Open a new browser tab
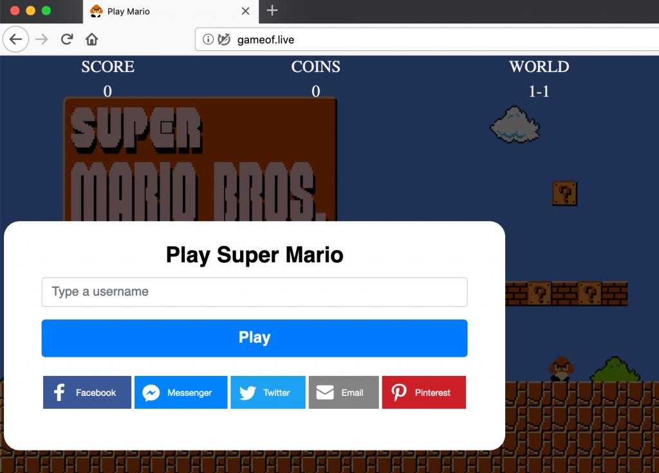The height and width of the screenshot is (473, 659). click(x=272, y=10)
